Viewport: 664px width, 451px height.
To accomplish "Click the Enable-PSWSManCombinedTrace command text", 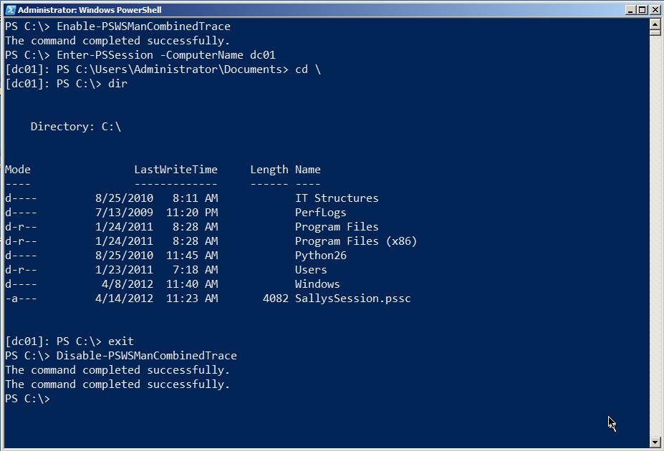I will 143,26.
